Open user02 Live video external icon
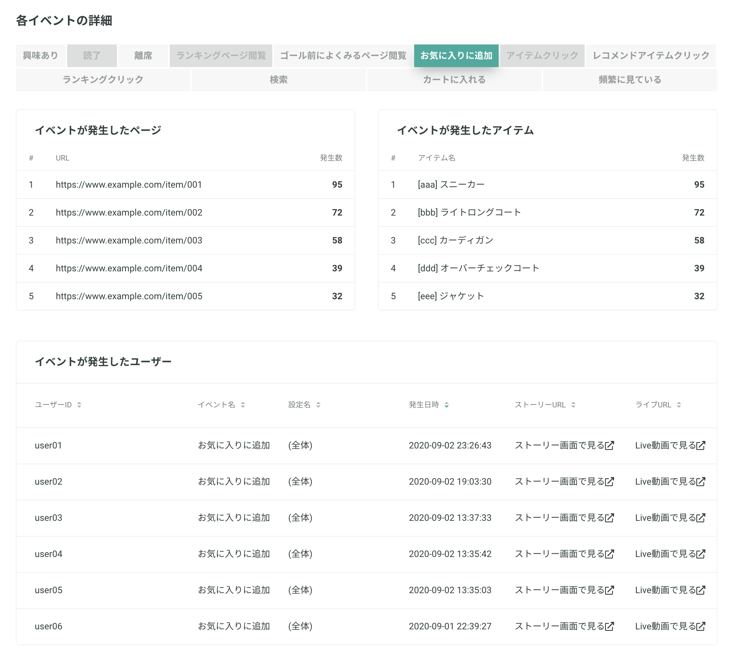Viewport: 731px width, 658px height. coord(701,482)
